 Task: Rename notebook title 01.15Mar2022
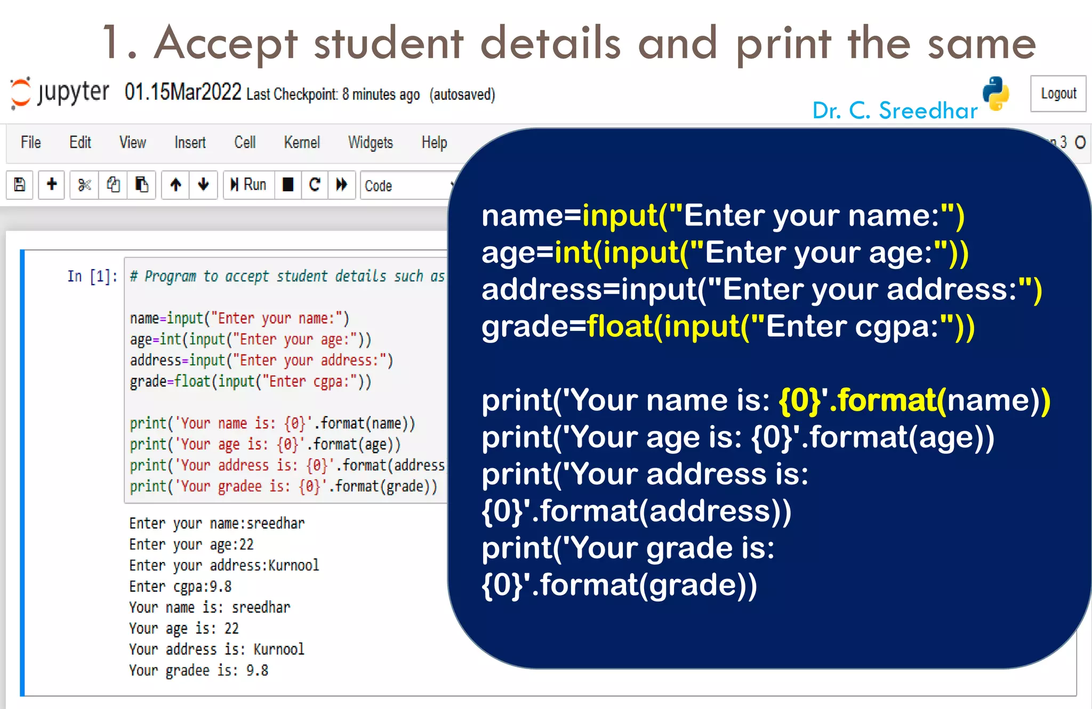tap(183, 93)
